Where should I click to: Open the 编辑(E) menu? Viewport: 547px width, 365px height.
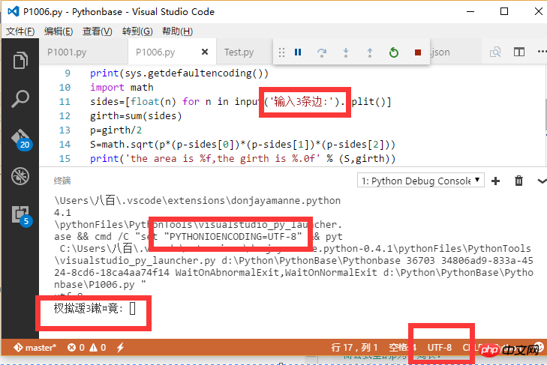tap(59, 31)
